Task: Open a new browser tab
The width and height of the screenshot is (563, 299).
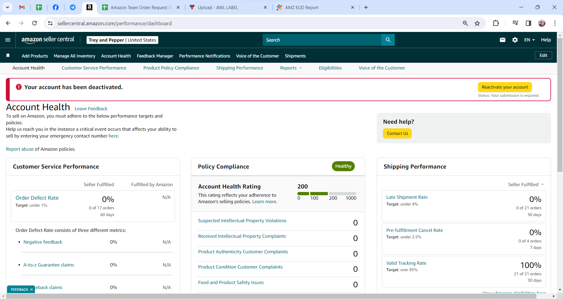Action: [366, 7]
